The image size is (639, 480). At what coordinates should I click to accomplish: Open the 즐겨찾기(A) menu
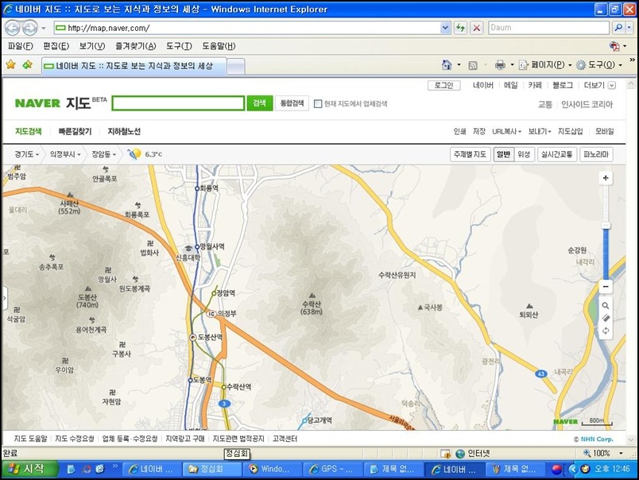click(136, 46)
